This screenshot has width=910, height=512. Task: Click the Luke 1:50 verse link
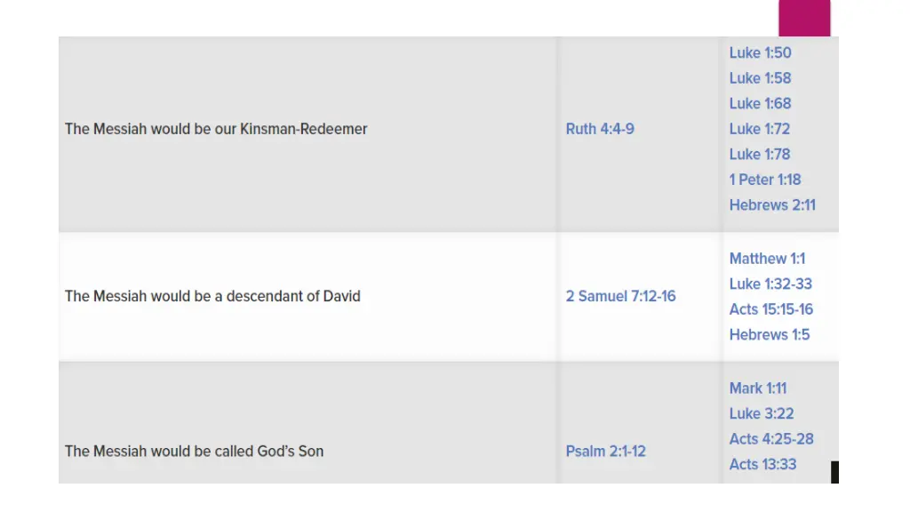760,52
